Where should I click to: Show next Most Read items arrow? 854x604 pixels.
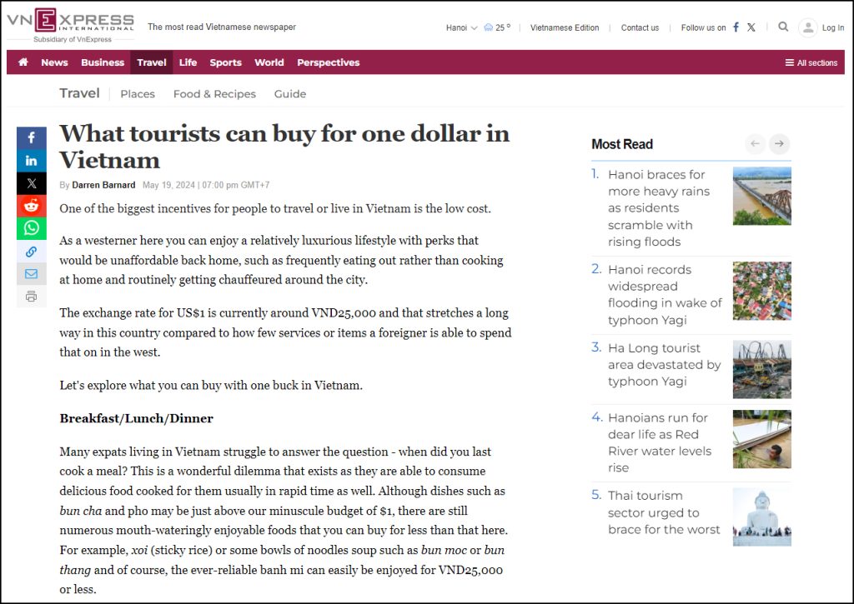tap(779, 144)
